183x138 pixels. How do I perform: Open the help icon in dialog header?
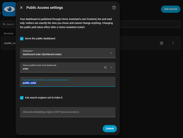[114, 8]
